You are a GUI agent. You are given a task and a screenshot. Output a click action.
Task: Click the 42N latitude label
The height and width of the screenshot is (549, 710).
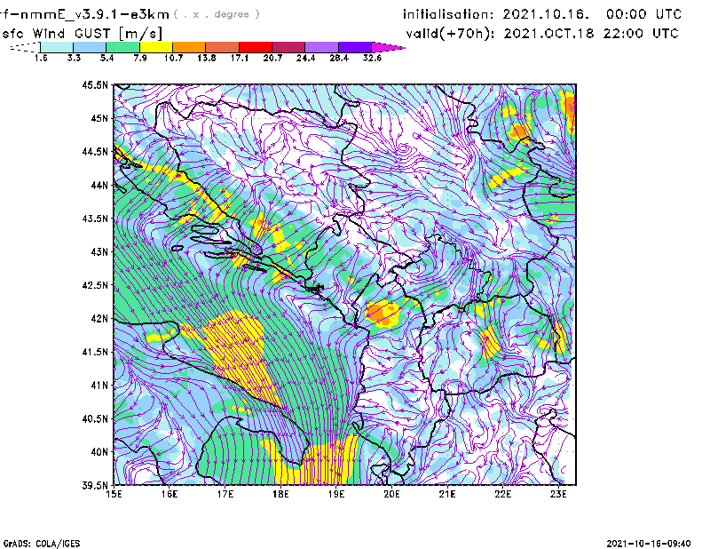pyautogui.click(x=99, y=318)
